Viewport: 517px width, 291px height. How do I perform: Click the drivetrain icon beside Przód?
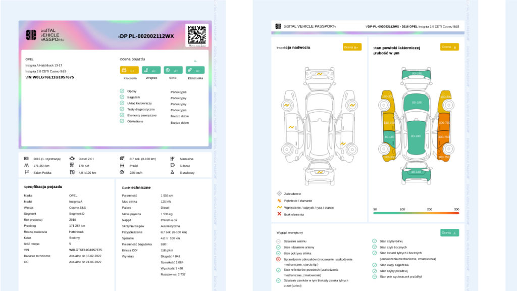point(122,165)
